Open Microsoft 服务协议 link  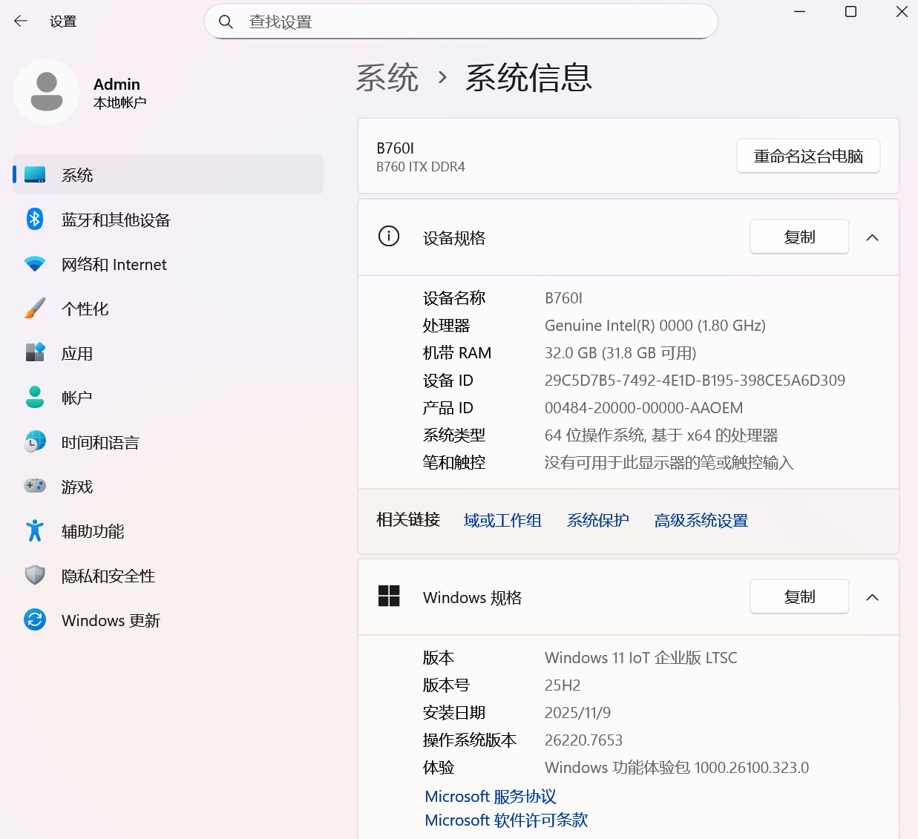pos(491,797)
